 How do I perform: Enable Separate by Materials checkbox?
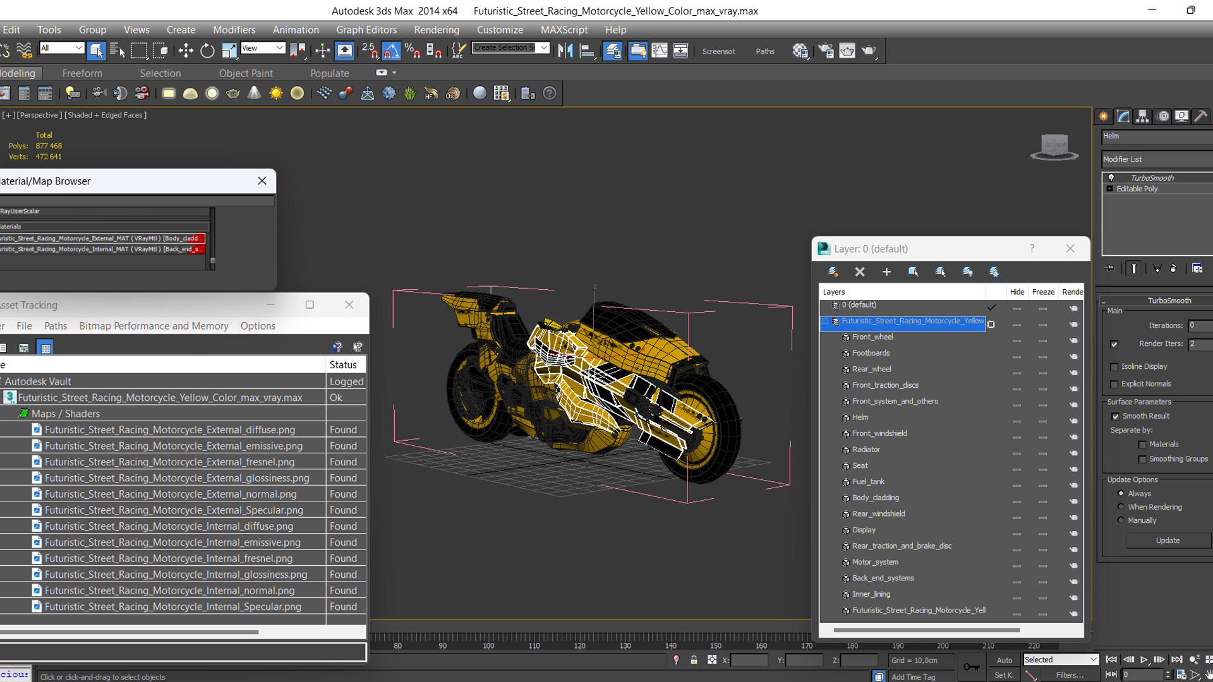[x=1142, y=445]
